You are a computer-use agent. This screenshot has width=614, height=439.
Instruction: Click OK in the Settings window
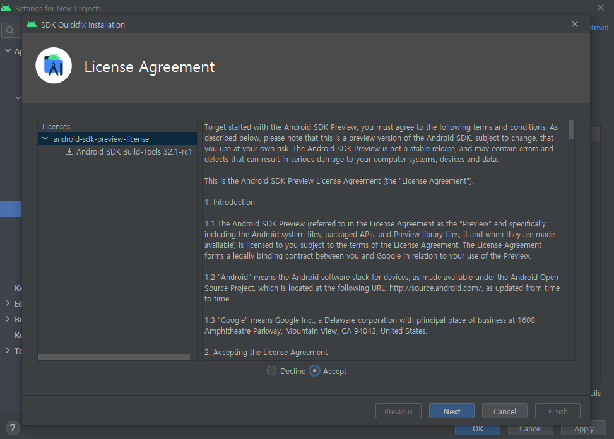click(478, 430)
